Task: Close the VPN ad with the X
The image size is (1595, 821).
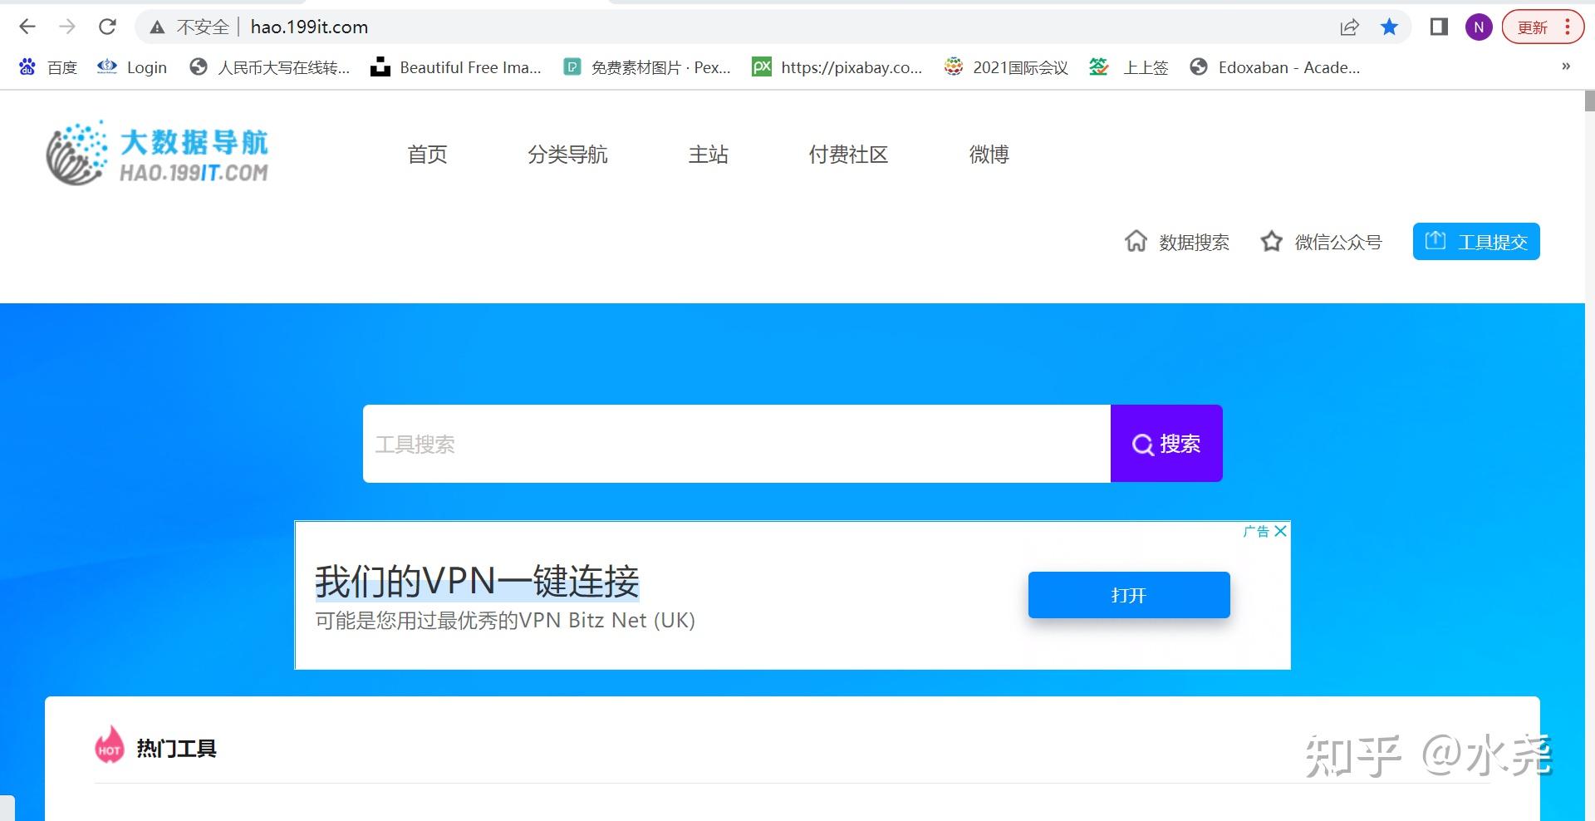Action: (1281, 531)
